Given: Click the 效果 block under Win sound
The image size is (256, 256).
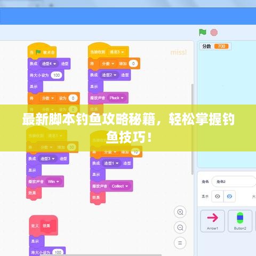Looking at the screenshot, I should coord(34,193).
